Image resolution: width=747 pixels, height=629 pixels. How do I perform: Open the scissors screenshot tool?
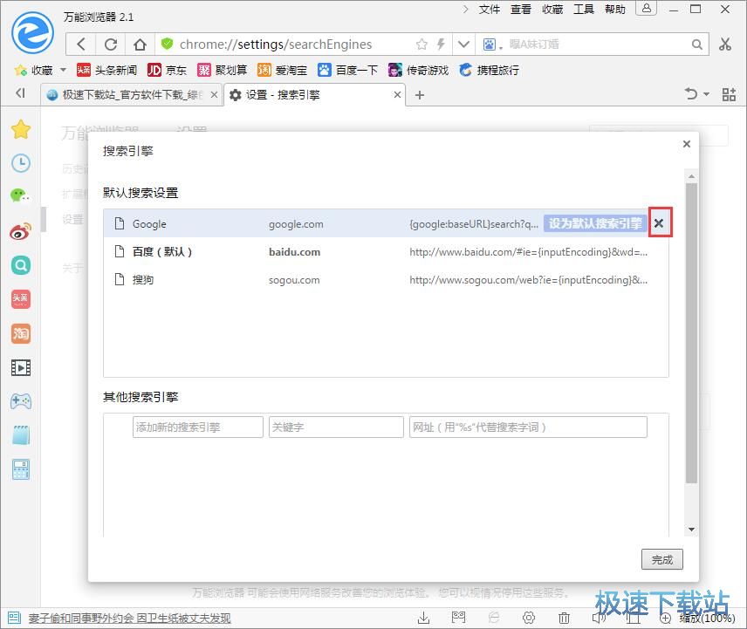point(725,44)
